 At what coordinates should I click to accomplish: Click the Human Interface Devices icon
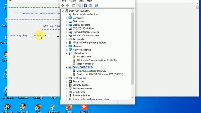click(70, 32)
